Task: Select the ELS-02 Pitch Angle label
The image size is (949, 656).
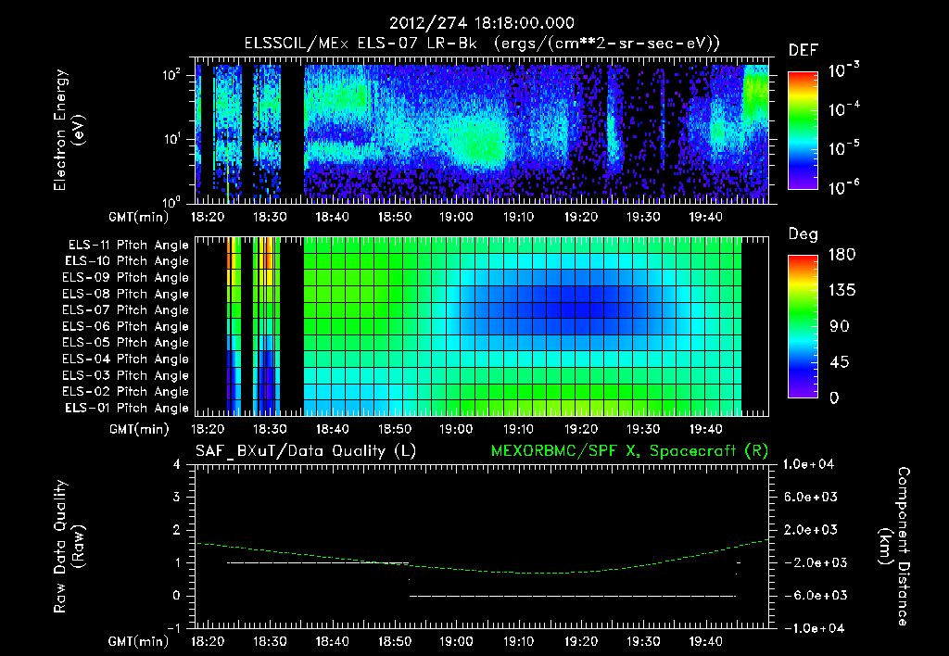Action: (x=126, y=392)
